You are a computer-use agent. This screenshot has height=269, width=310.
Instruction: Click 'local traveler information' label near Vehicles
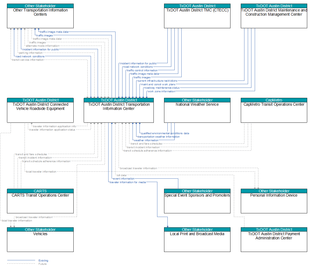pos(17,221)
